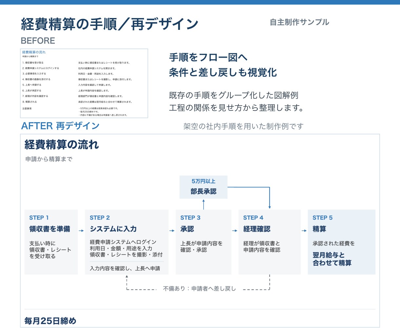
Task: Click the "承認" step title in STEP 3
Action: click(187, 229)
